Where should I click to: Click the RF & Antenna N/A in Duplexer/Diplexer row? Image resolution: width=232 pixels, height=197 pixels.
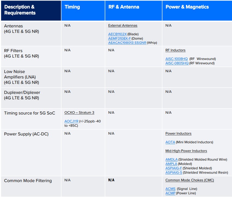point(111,92)
